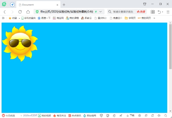Image resolution: width=172 pixels, height=118 pixels.
Task: Focus the file URL address field
Action: pos(67,12)
